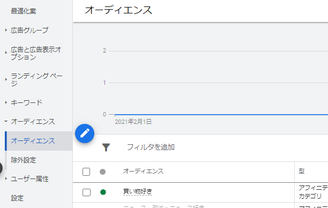Click the gray status dot in header

[102, 172]
